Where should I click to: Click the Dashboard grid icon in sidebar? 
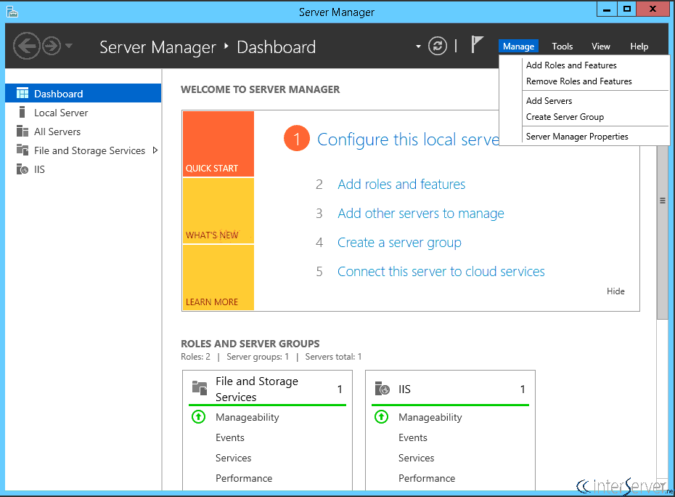22,93
